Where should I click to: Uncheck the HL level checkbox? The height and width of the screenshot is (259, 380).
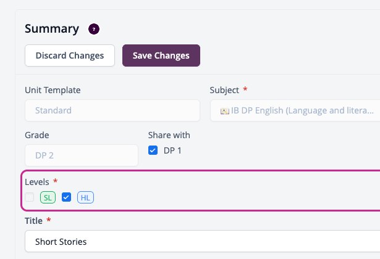point(66,197)
